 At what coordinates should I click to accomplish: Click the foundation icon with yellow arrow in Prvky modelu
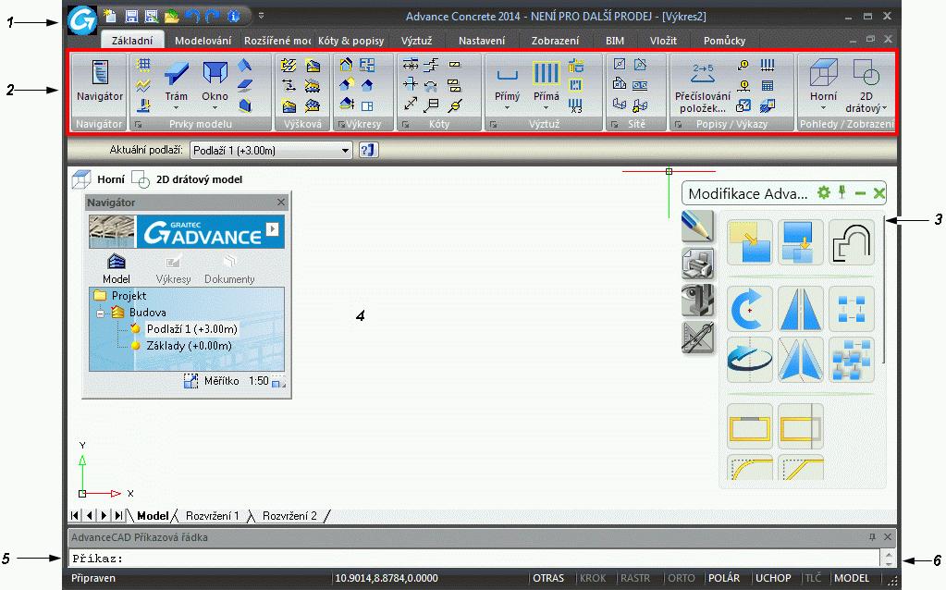[143, 105]
